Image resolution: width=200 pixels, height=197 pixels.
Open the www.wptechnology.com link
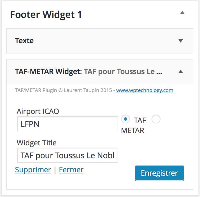pyautogui.click(x=145, y=90)
